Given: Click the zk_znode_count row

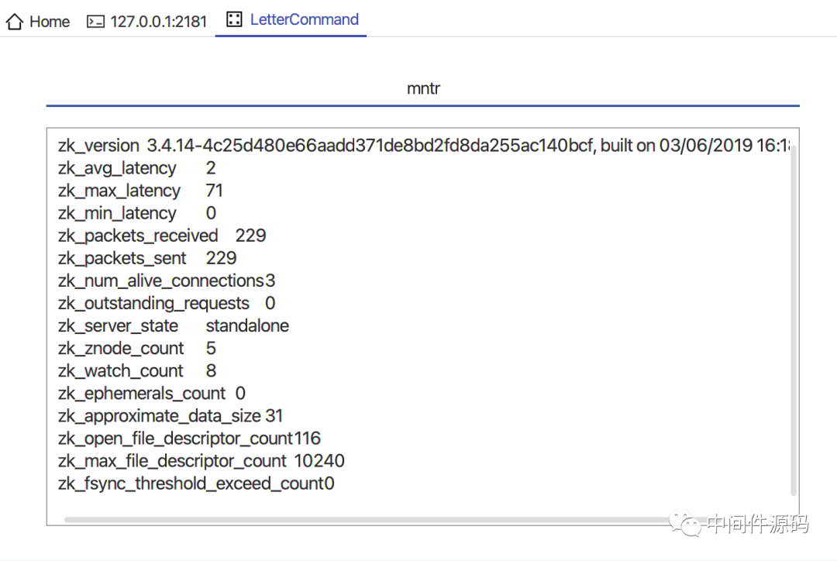Looking at the screenshot, I should [x=136, y=348].
